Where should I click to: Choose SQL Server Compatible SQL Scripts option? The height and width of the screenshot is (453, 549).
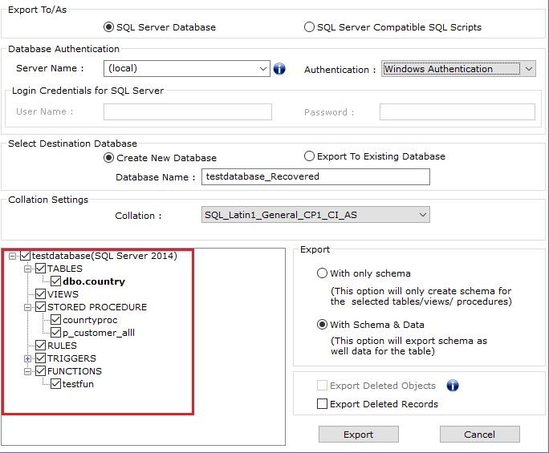coord(310,27)
